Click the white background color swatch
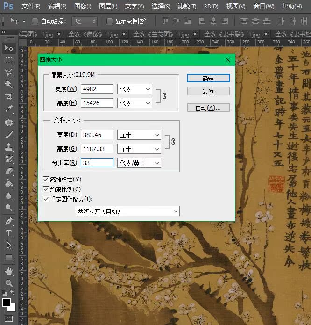This screenshot has height=325, width=311. pos(13,308)
